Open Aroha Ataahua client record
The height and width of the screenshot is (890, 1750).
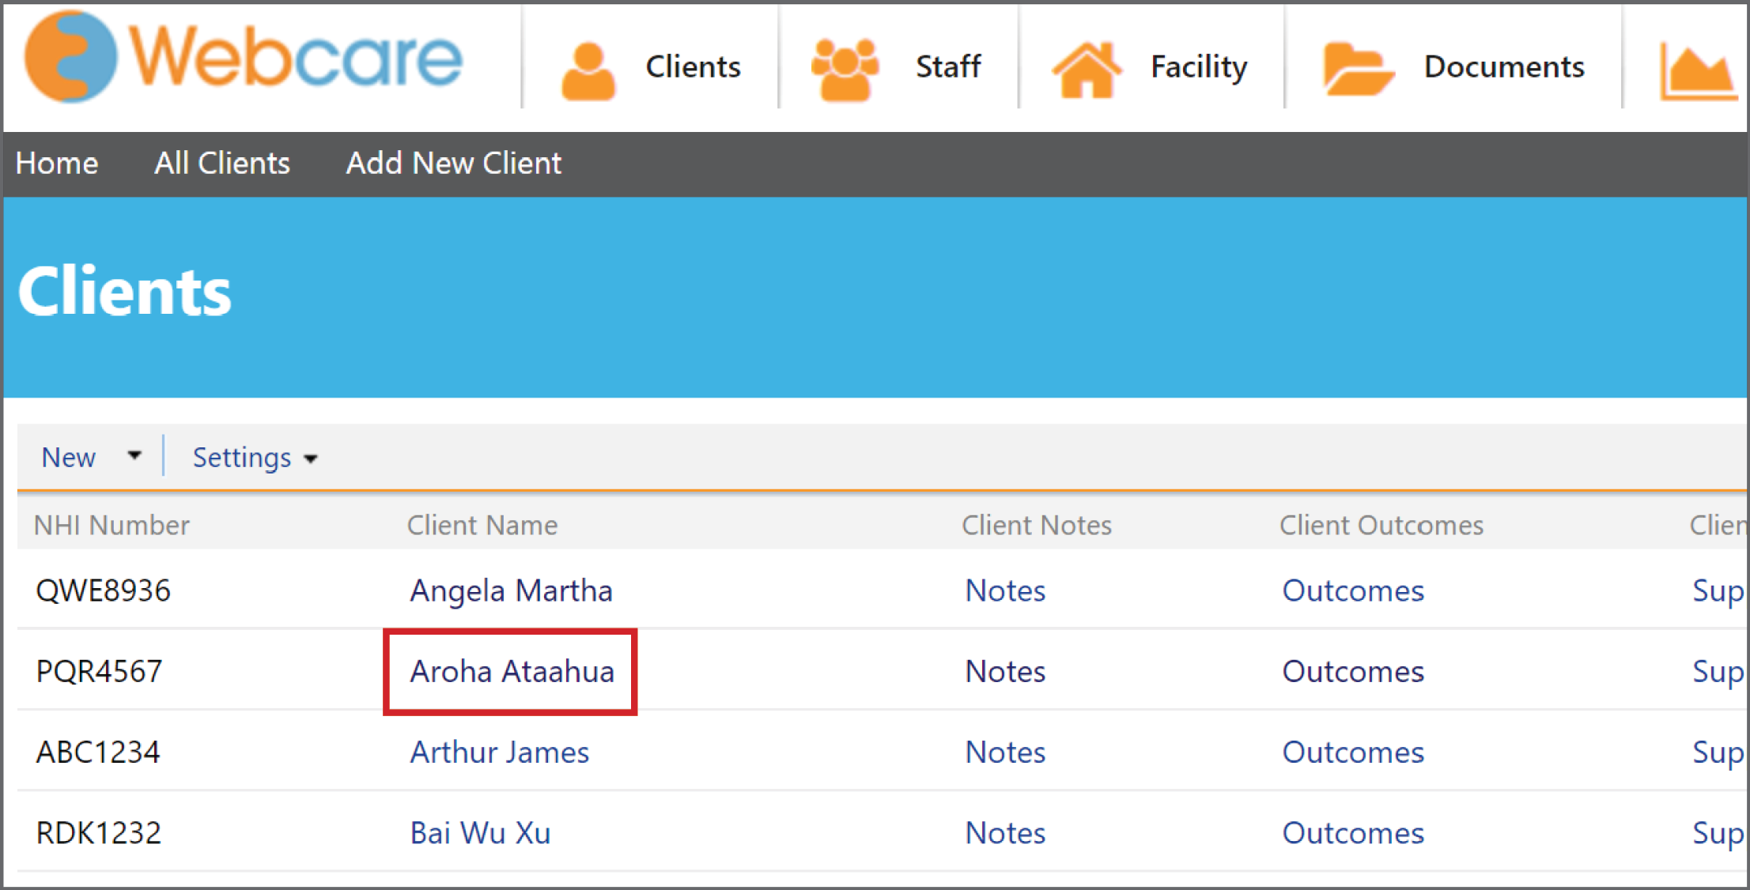(x=512, y=671)
